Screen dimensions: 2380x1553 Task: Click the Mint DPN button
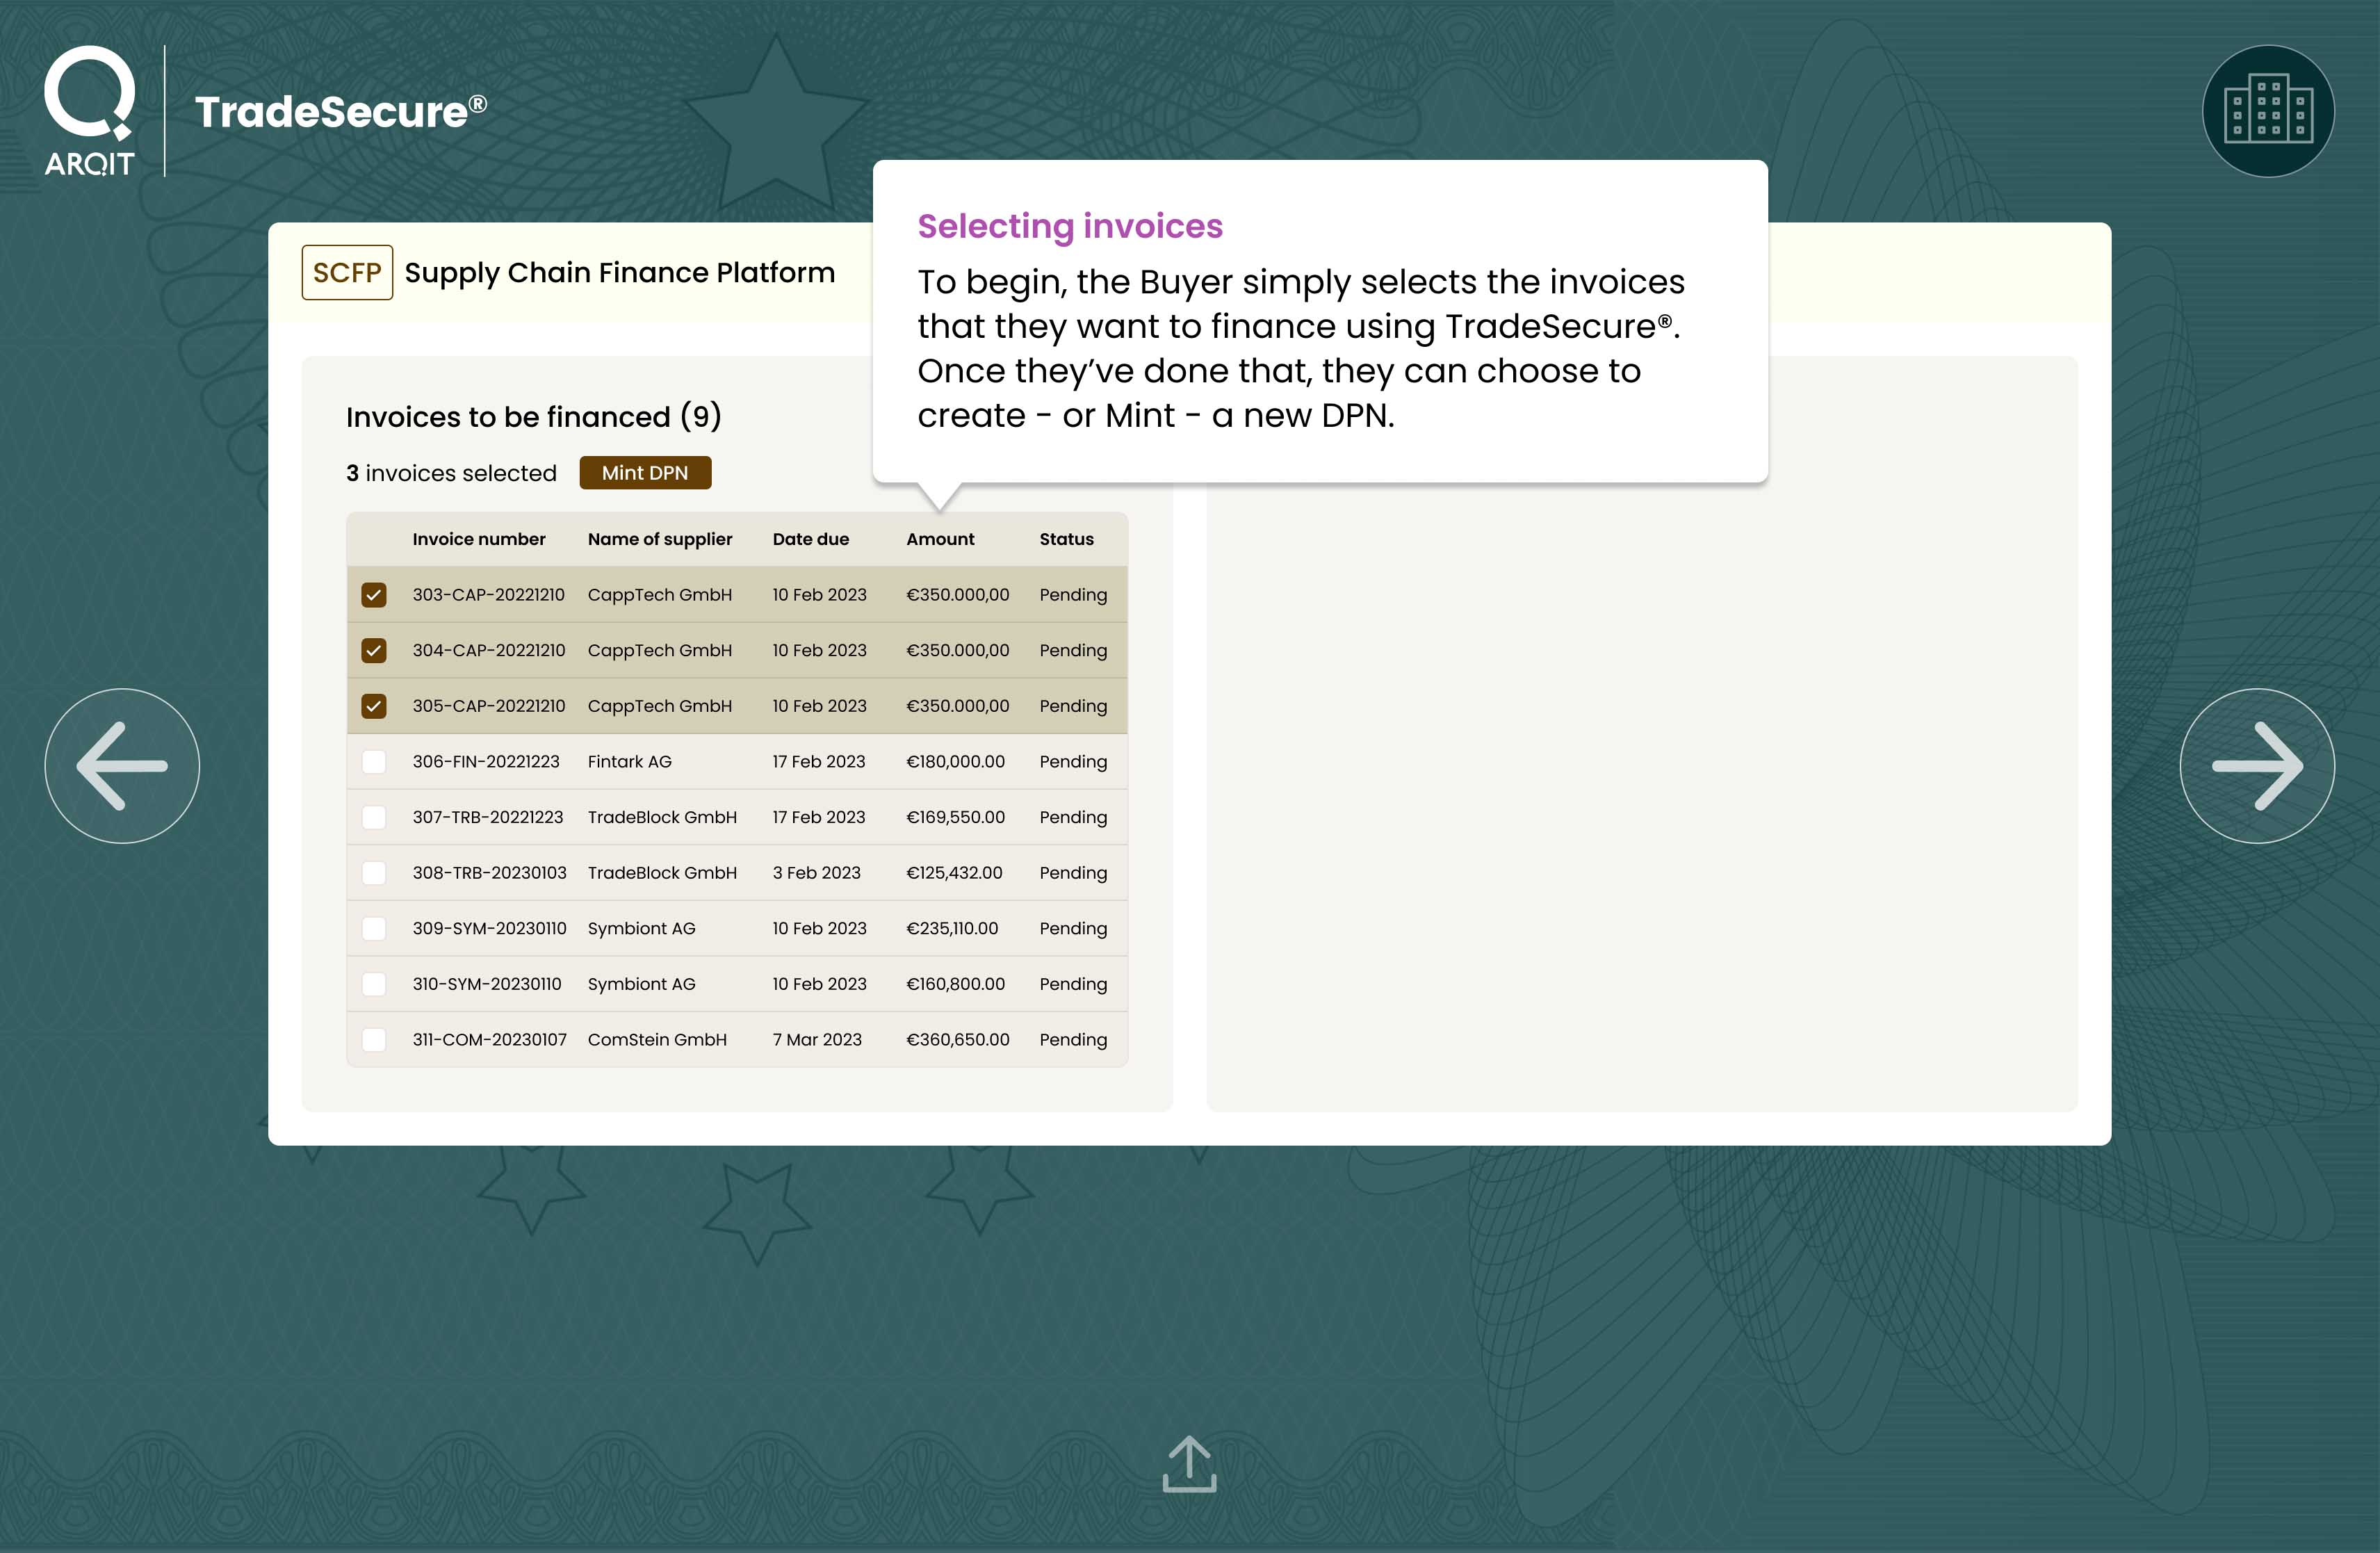click(645, 473)
